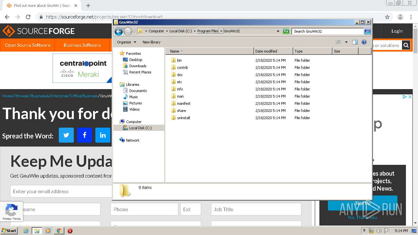
Task: Sort files by the Size column
Action: 345,51
